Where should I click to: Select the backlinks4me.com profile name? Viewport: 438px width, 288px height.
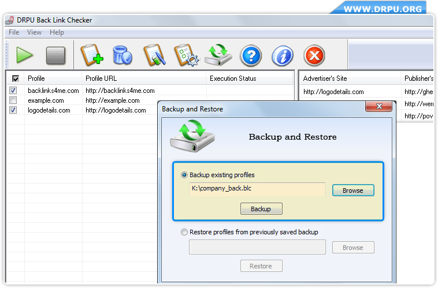[x=53, y=91]
